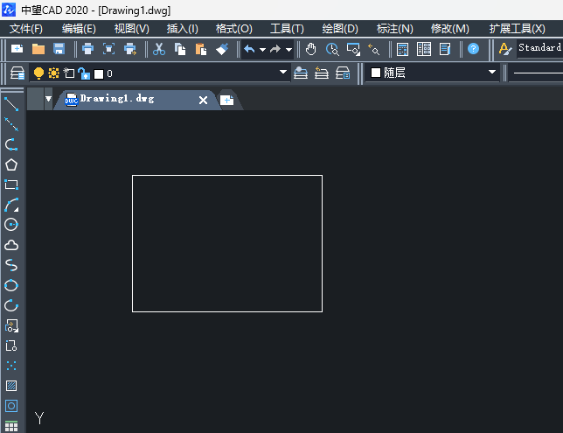Toggle layer 0 on/off lightbulb
This screenshot has width=563, height=433.
(38, 73)
